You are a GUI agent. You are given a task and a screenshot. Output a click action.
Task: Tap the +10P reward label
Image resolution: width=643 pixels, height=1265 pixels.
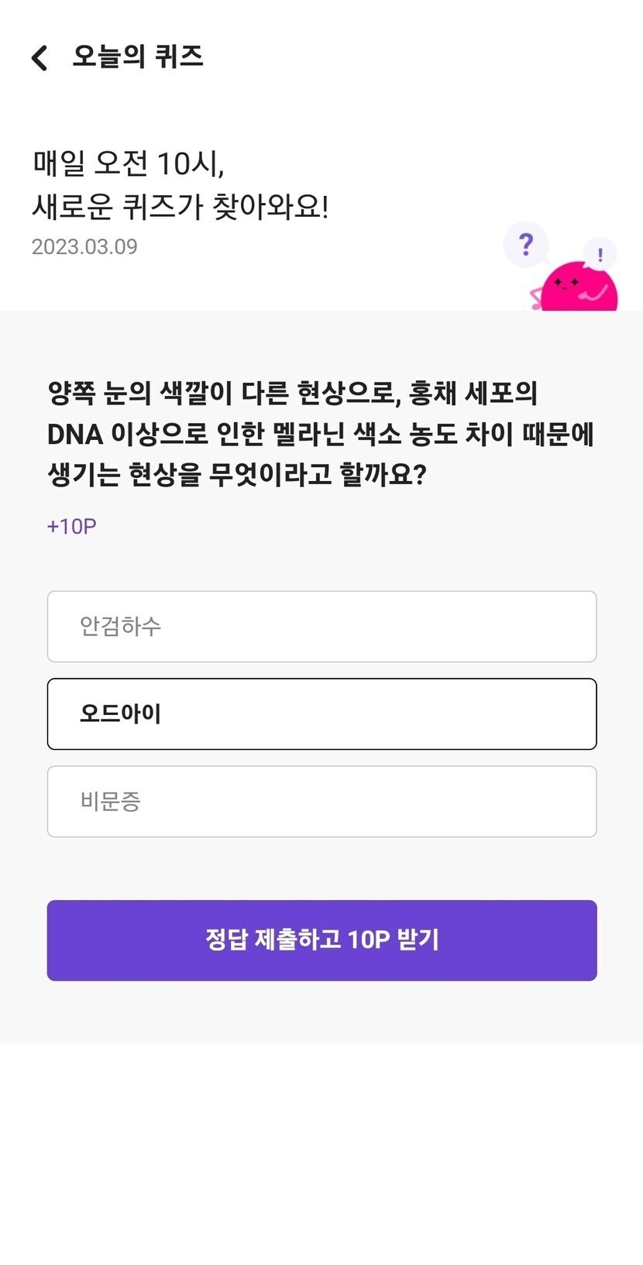pos(72,527)
